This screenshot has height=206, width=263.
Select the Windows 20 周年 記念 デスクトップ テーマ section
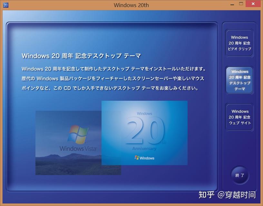[239, 80]
